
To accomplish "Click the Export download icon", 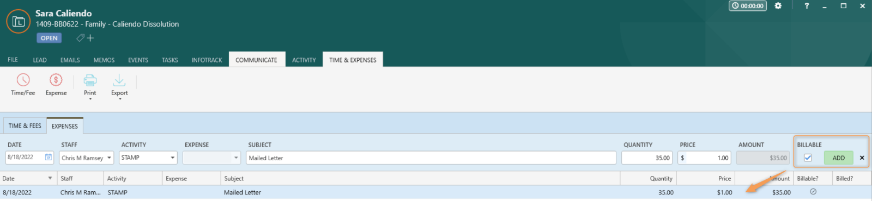I will coord(119,80).
